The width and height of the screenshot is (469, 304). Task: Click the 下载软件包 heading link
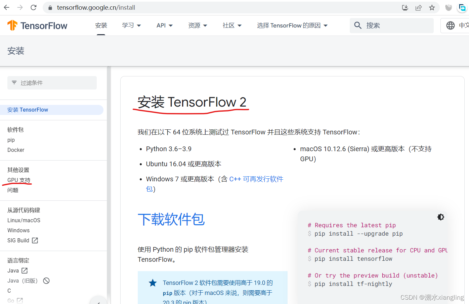pyautogui.click(x=171, y=220)
